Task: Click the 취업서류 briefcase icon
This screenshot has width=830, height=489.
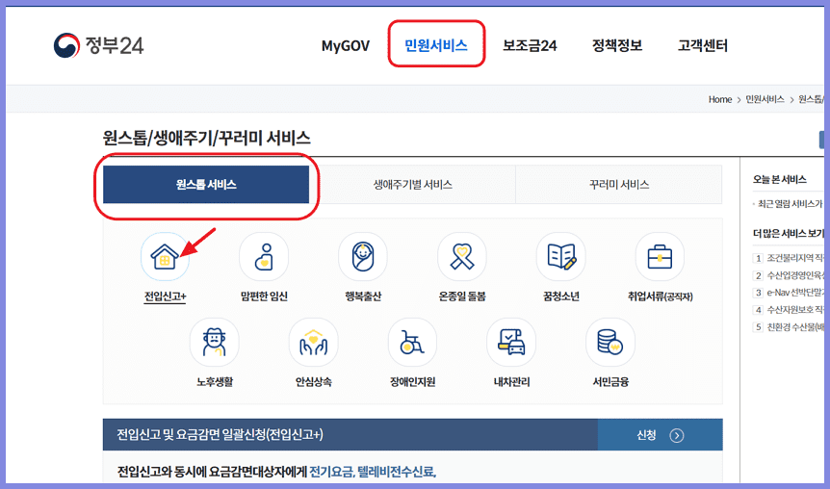Action: coord(661,257)
